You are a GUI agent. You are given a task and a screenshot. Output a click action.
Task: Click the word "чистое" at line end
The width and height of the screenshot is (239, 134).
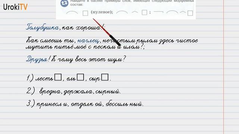point(187,41)
